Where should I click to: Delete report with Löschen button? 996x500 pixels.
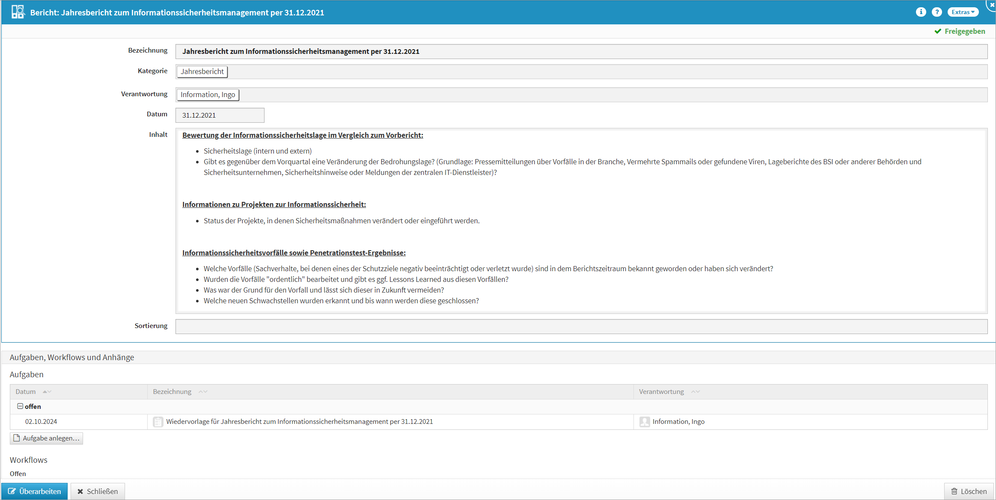point(969,491)
